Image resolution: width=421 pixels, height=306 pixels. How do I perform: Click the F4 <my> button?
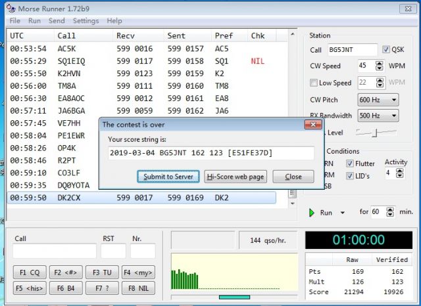(x=138, y=273)
